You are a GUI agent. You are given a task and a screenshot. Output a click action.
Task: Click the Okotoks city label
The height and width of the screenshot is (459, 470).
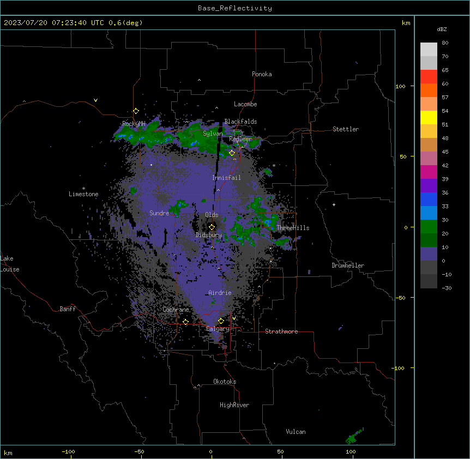point(225,382)
